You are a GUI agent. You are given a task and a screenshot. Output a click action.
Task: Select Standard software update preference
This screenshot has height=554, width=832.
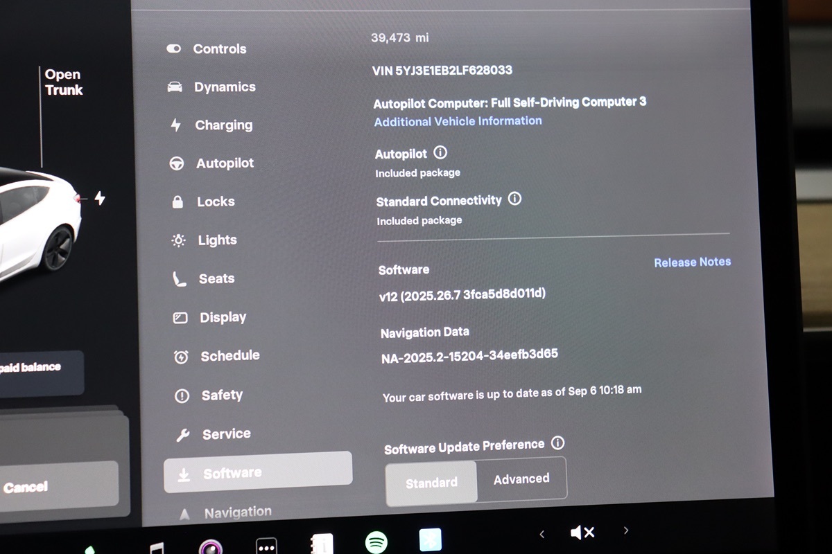(x=431, y=482)
